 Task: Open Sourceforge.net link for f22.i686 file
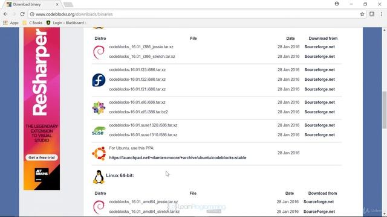pyautogui.click(x=320, y=79)
